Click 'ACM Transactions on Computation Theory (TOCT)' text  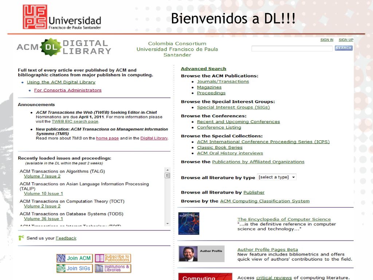coord(72,201)
